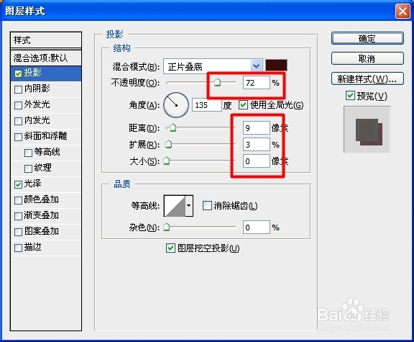
Task: Enable the 图案叠加 checkbox
Action: (x=18, y=232)
